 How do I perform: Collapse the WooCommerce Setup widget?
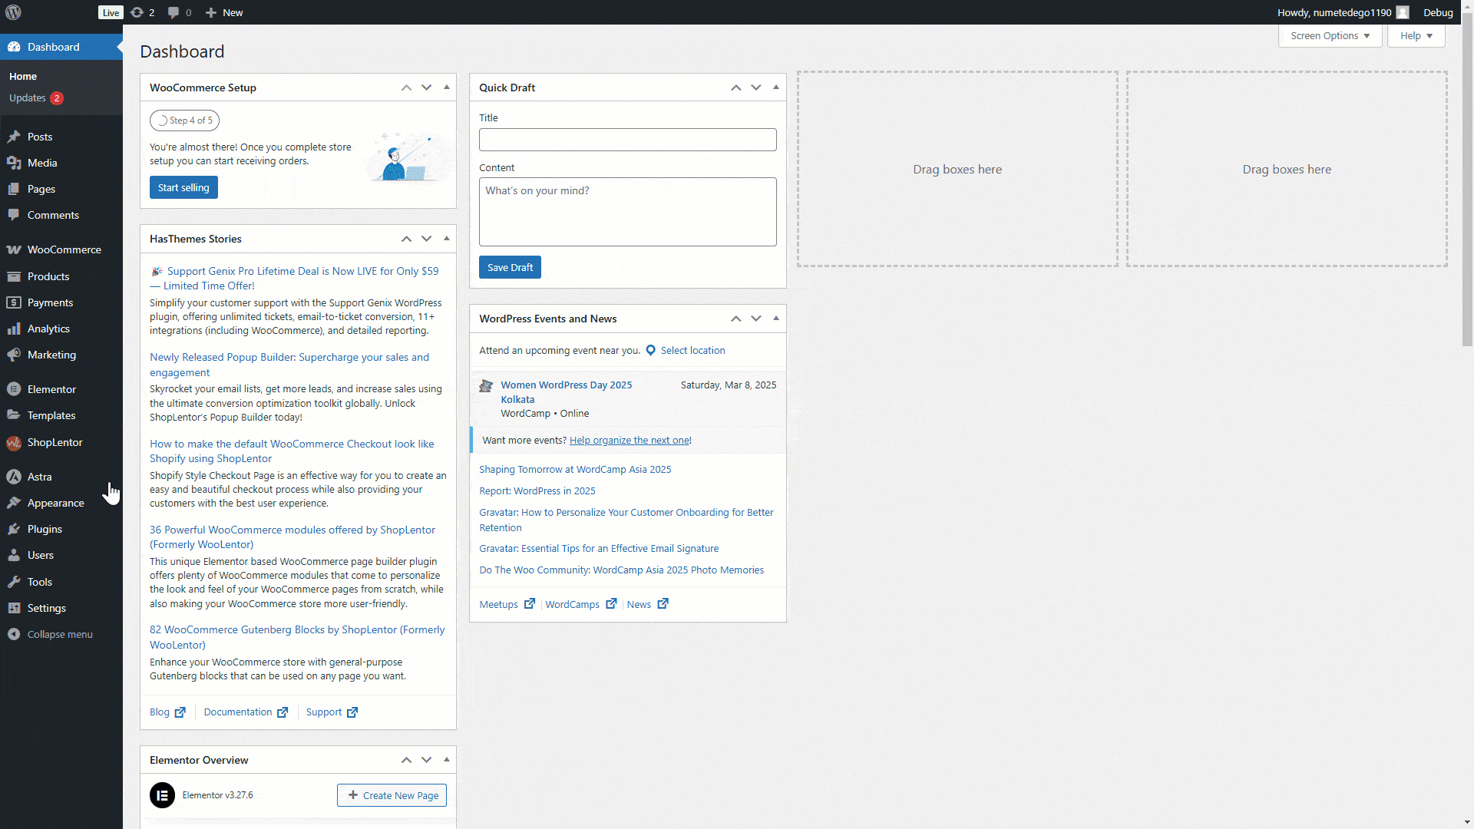click(x=446, y=87)
